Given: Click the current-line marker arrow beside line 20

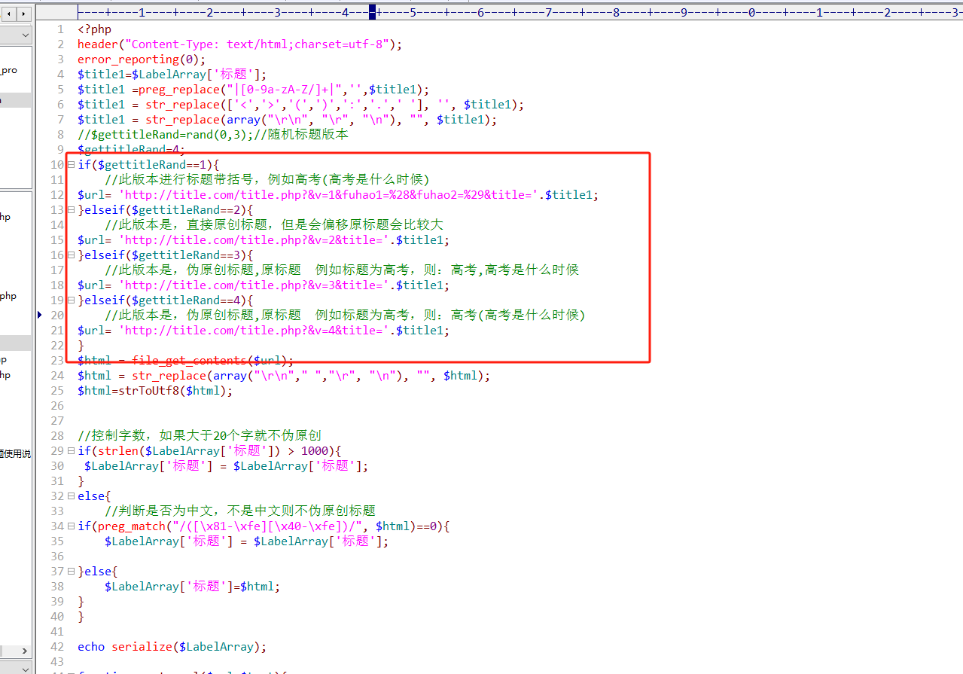Looking at the screenshot, I should click(x=39, y=315).
